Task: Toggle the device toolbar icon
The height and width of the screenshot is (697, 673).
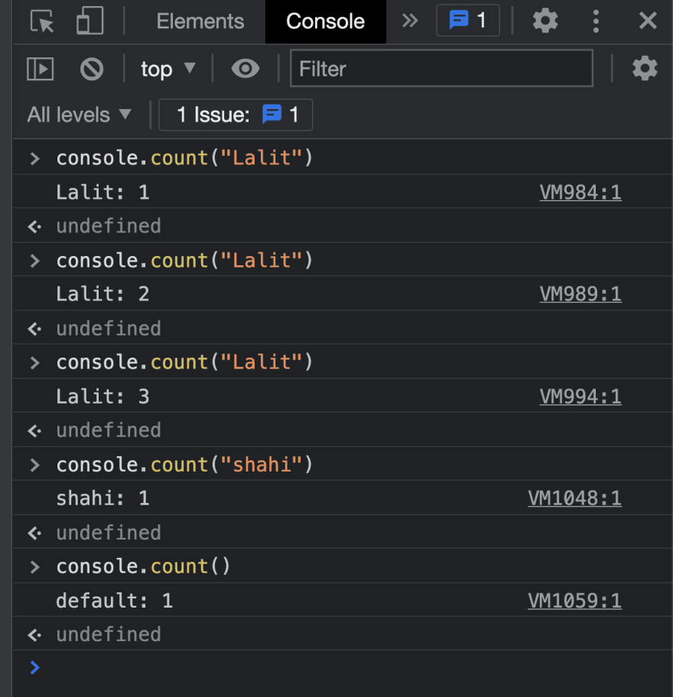Action: (89, 21)
